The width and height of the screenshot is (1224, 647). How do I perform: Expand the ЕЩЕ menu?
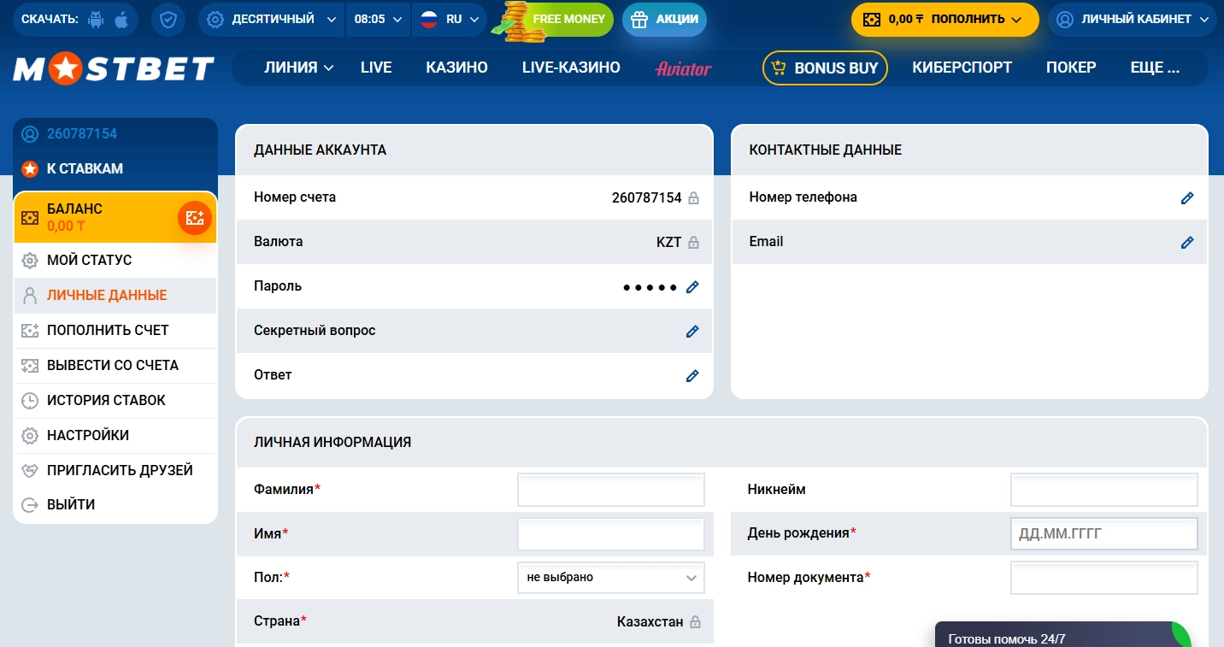pyautogui.click(x=1156, y=67)
